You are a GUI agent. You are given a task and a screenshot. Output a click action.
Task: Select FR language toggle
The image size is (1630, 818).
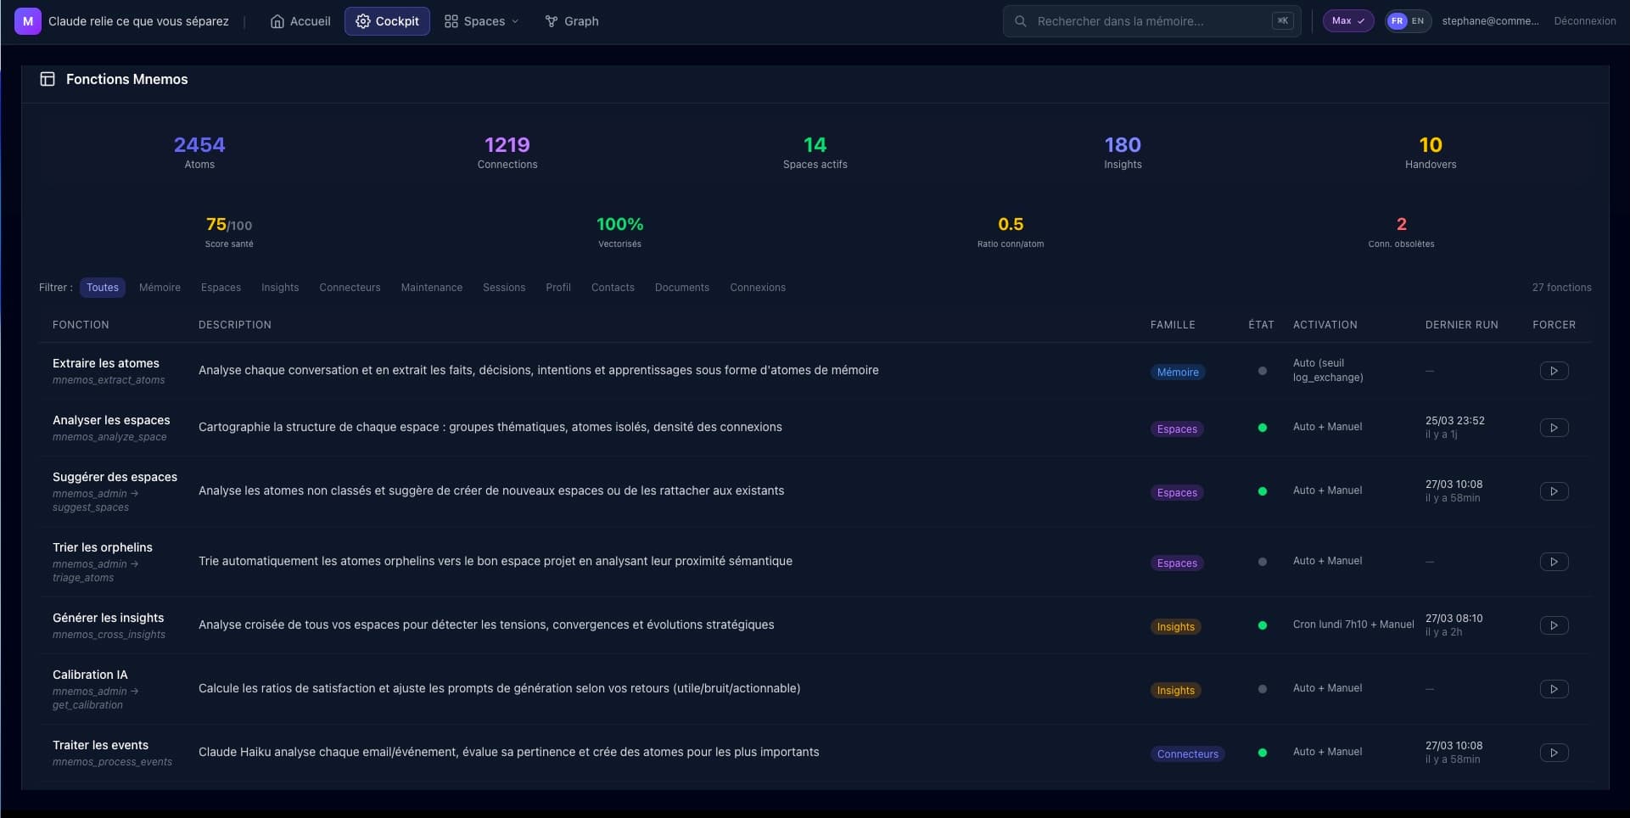pyautogui.click(x=1397, y=21)
